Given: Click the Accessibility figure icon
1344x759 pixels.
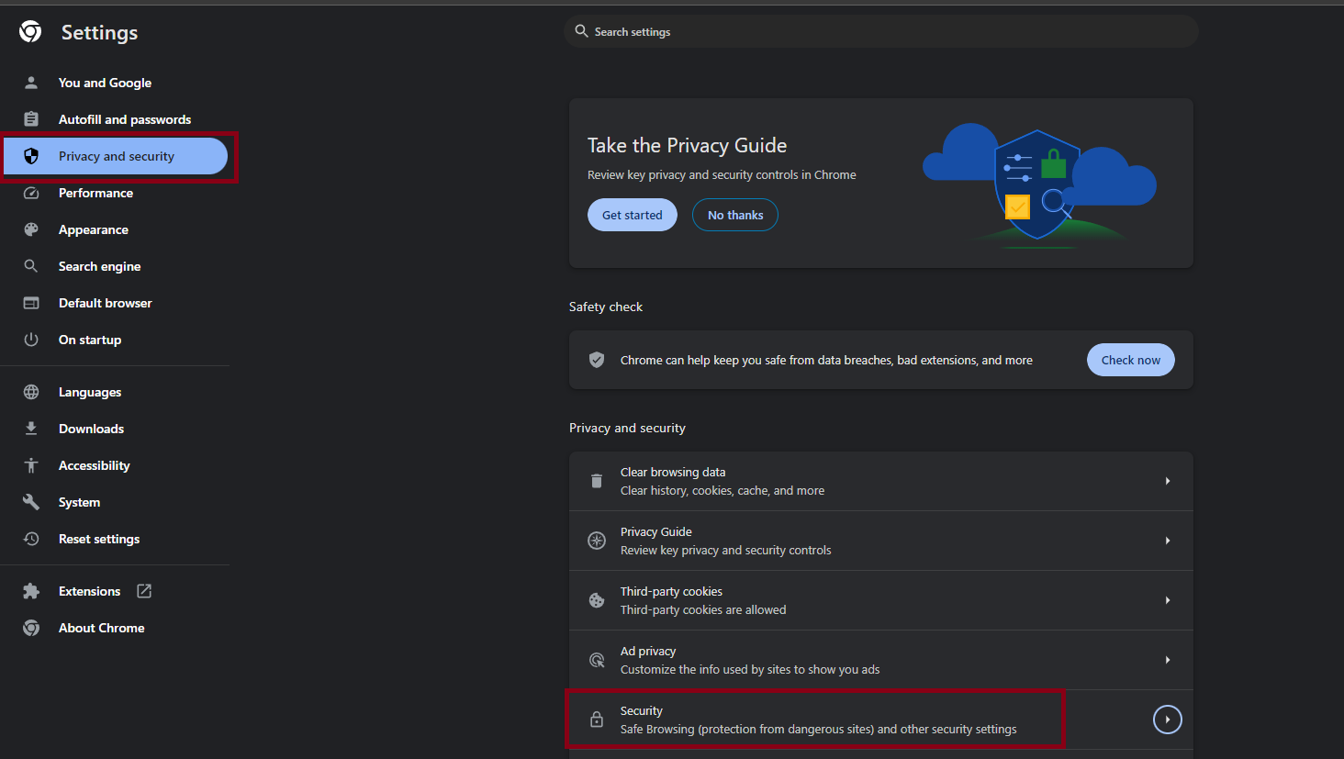Looking at the screenshot, I should [31, 465].
